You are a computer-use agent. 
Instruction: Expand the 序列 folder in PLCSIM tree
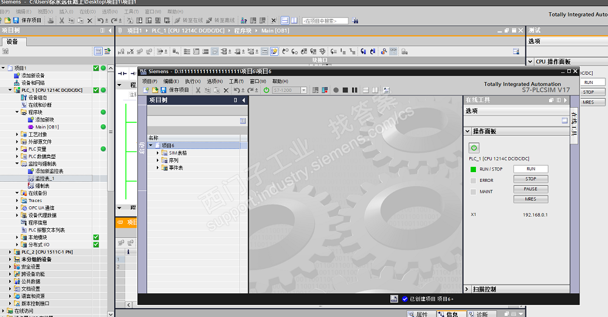click(x=158, y=160)
